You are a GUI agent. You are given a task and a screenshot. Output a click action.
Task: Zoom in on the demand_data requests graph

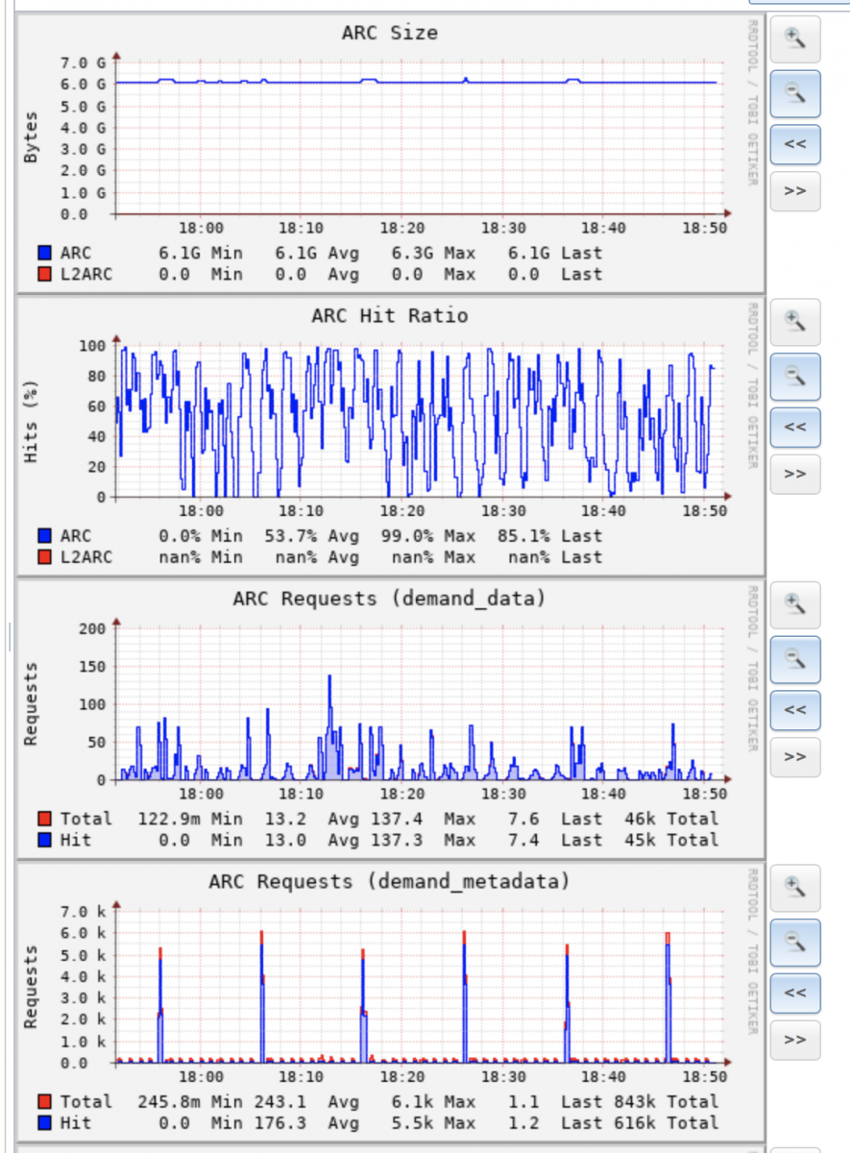point(794,604)
